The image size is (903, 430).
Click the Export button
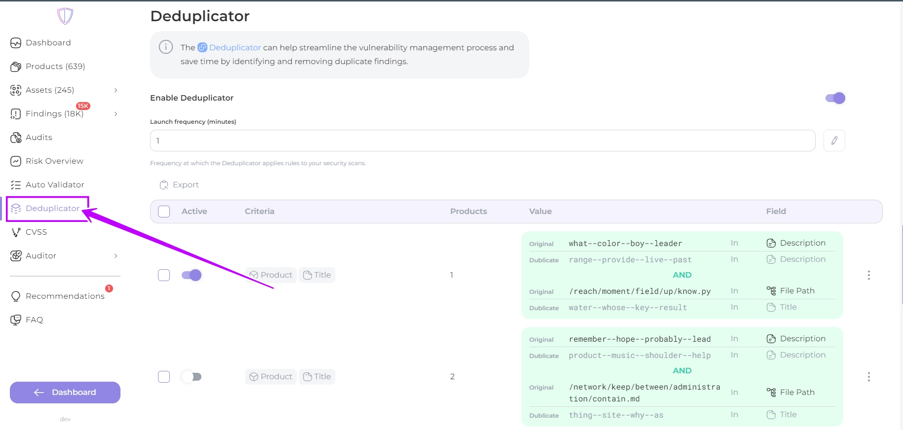179,185
